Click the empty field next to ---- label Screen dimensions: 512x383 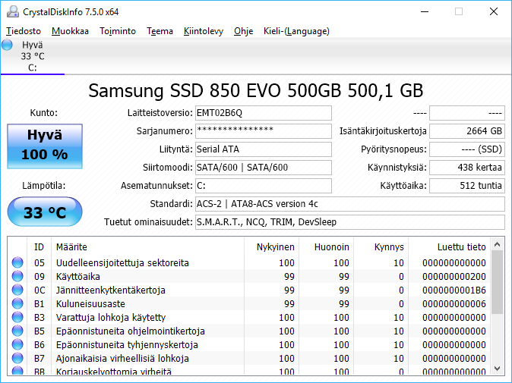[467, 113]
